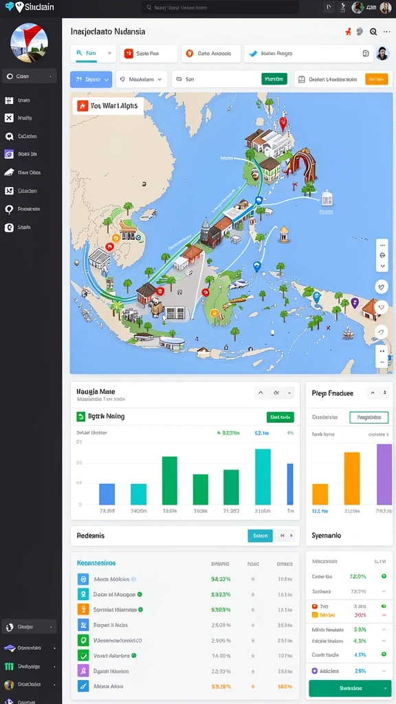The height and width of the screenshot is (704, 396).
Task: Click the X icon in Neugja Mate header
Action: tap(276, 393)
